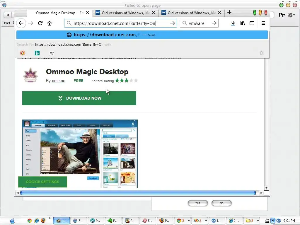The image size is (300, 225).
Task: Click the search arrow next to vmware
Action: click(214, 23)
